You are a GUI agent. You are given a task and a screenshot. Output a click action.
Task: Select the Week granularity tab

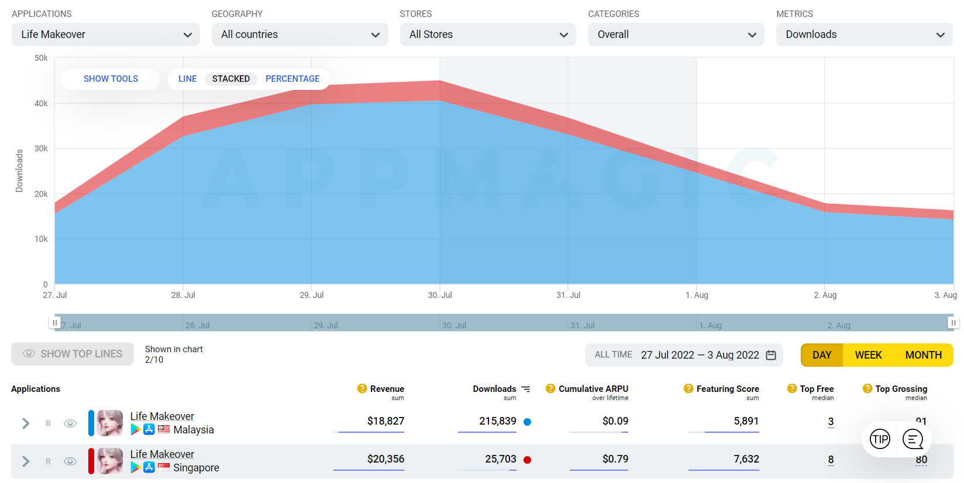coord(868,355)
